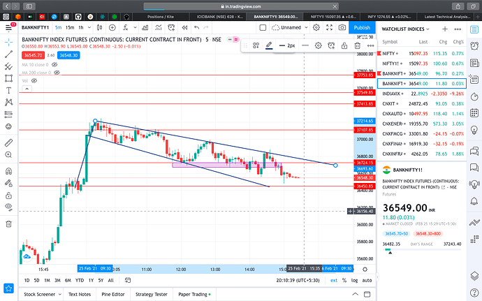Open the patterns drawing tool
This screenshot has height=301, width=482.
8,103
